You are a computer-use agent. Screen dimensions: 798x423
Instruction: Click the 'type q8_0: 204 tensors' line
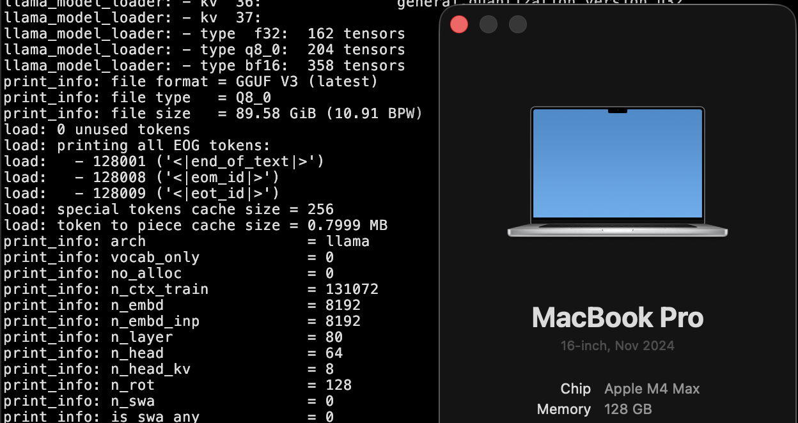[x=205, y=50]
